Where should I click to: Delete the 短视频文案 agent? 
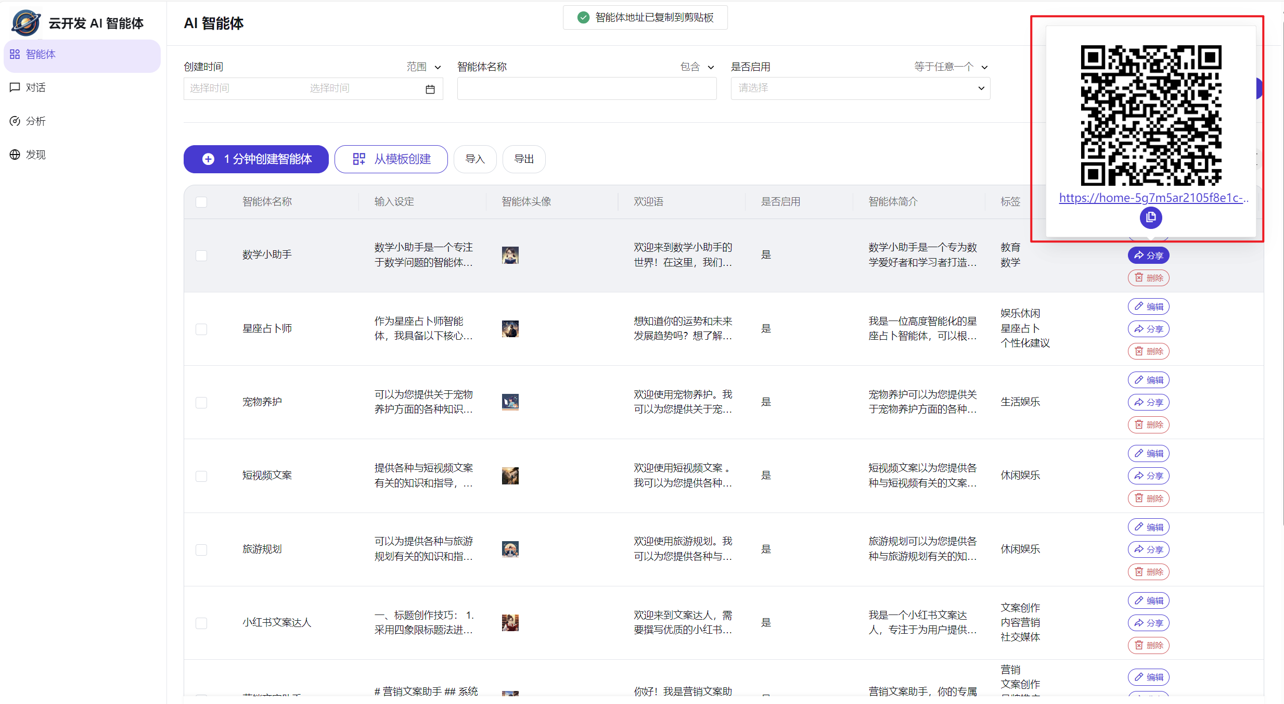tap(1148, 498)
